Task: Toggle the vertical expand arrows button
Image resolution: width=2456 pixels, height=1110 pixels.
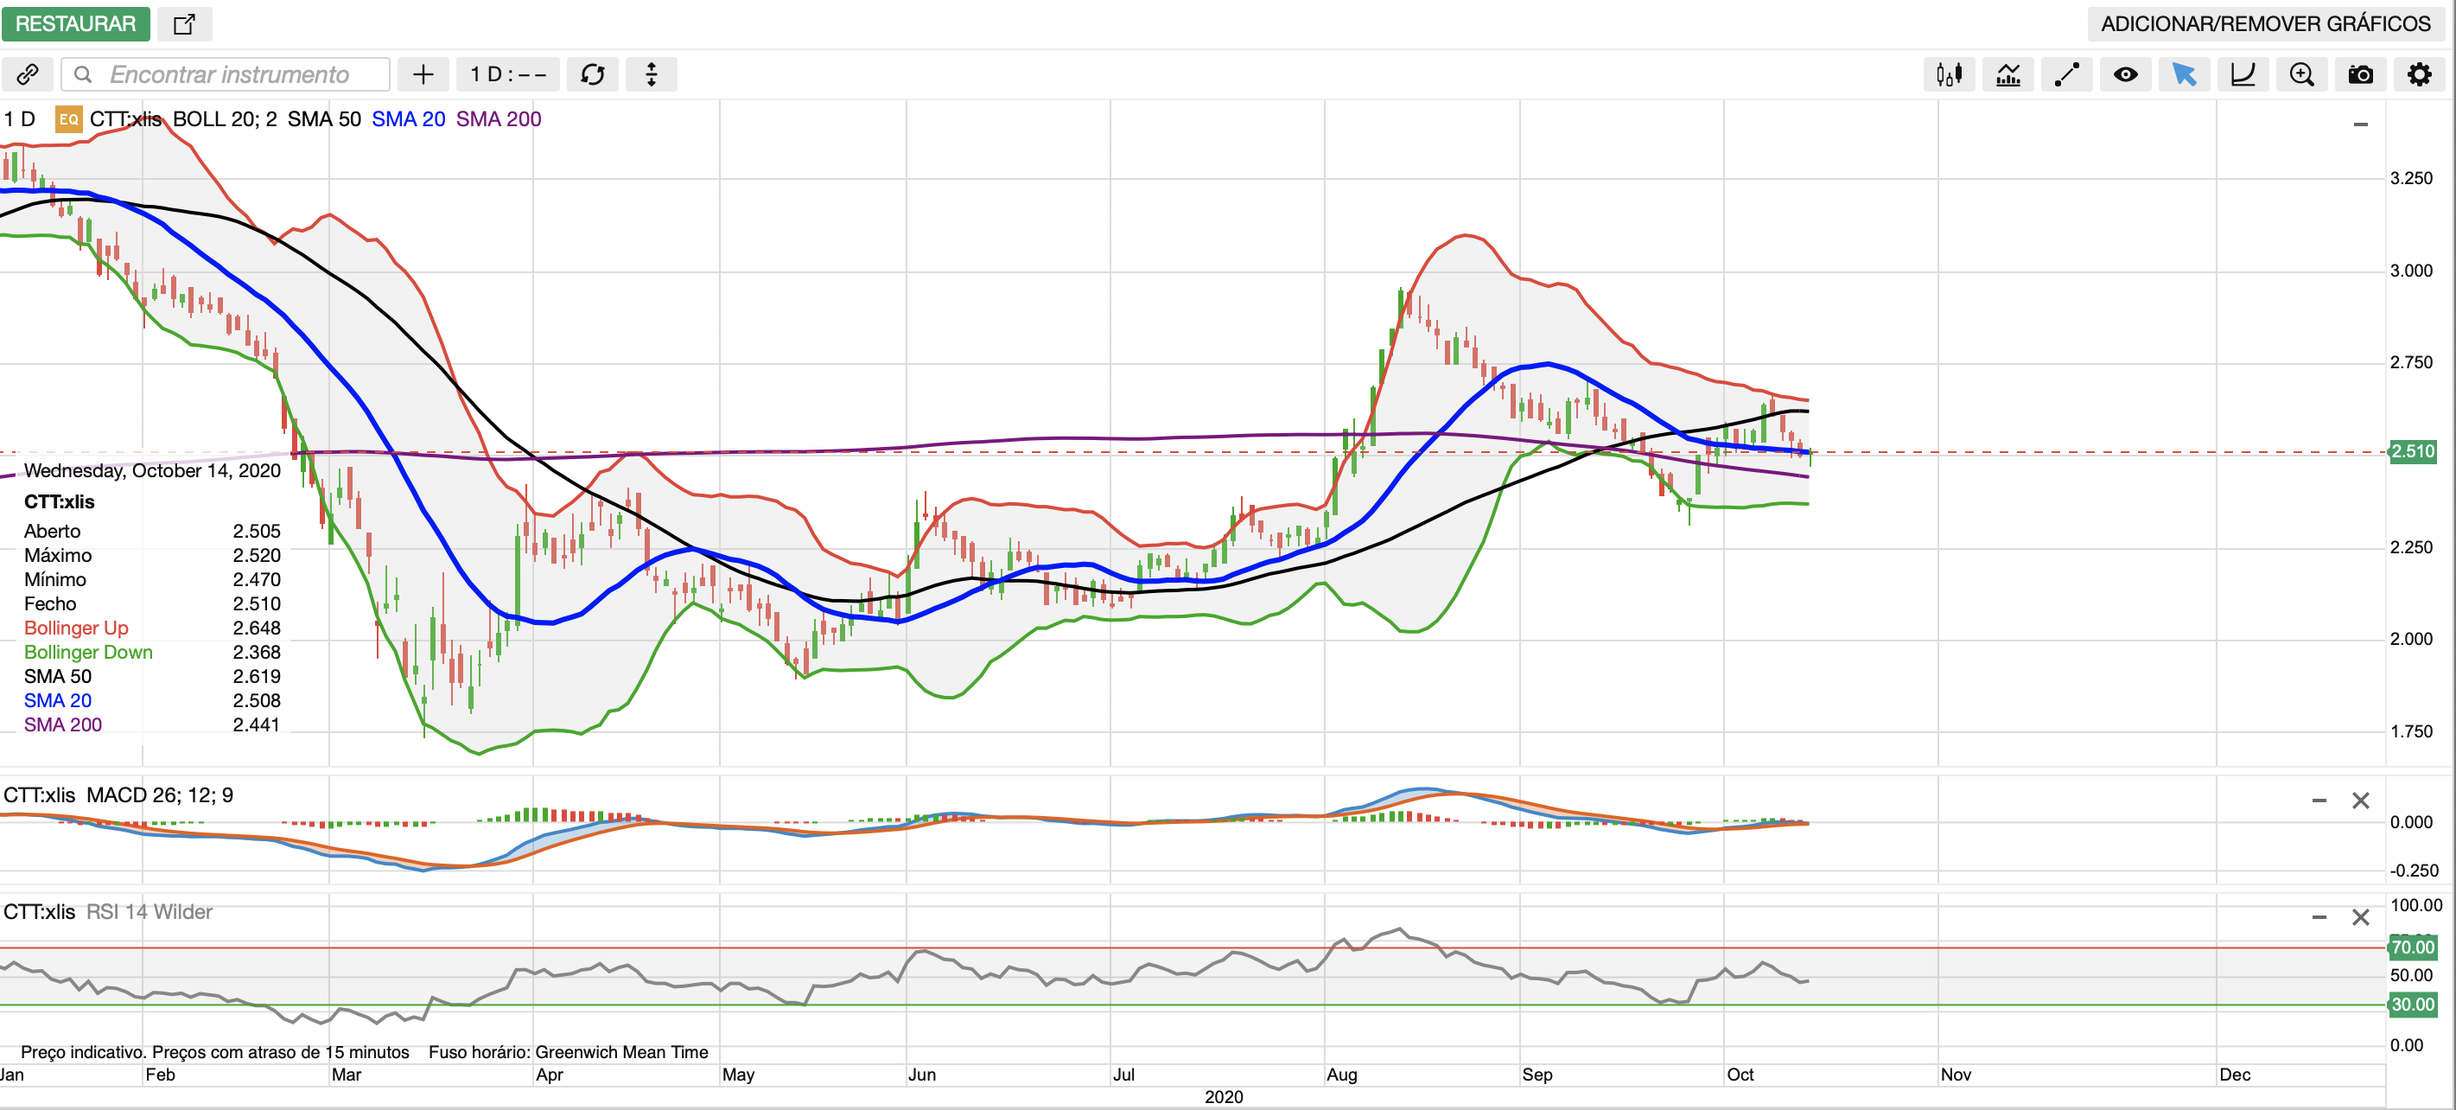Action: tap(652, 74)
